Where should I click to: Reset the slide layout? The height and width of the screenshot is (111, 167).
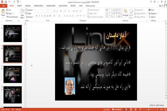(28, 13)
